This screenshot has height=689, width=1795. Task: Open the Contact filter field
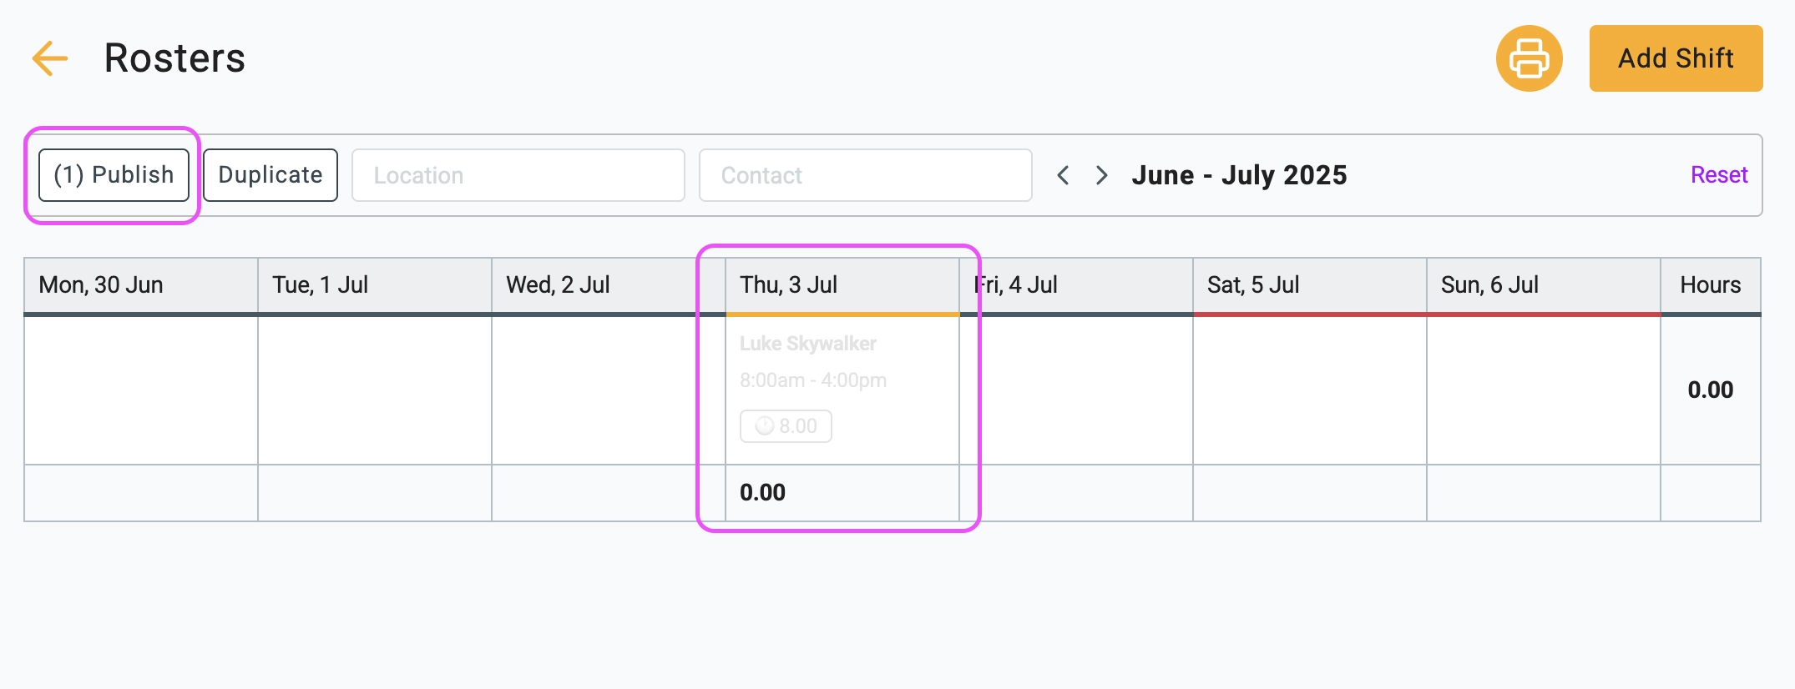[866, 175]
